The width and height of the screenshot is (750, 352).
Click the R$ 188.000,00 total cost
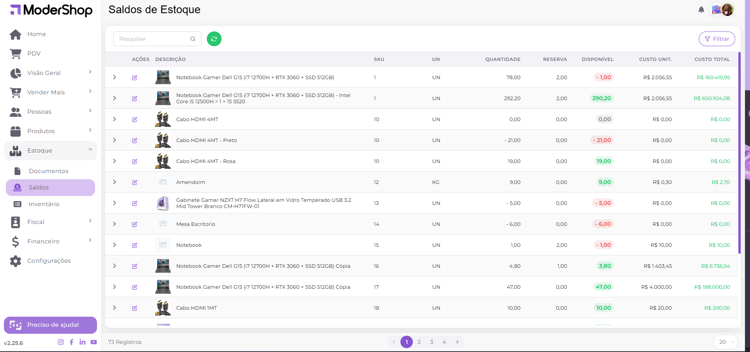point(712,287)
